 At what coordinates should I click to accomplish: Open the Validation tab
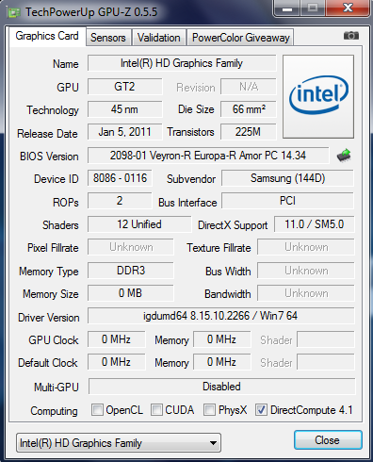(159, 38)
